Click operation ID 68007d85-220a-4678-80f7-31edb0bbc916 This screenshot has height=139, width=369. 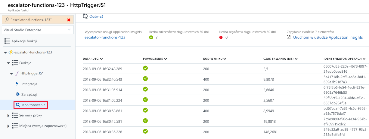346,68
